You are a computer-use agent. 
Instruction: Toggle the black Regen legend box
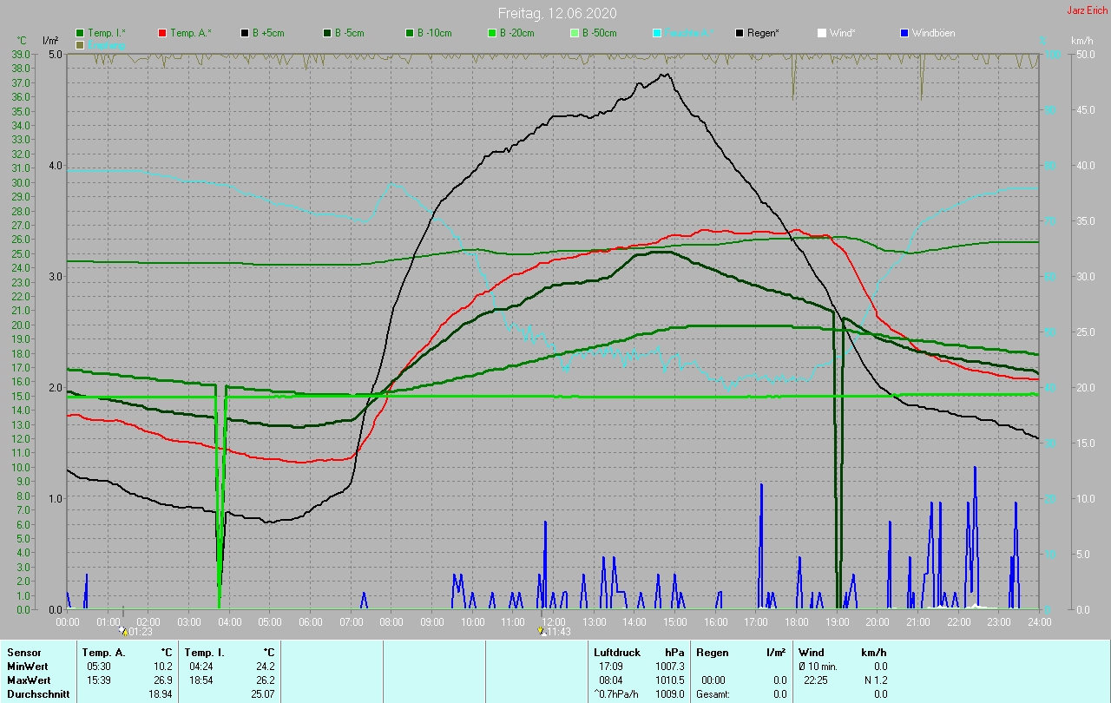coord(740,33)
